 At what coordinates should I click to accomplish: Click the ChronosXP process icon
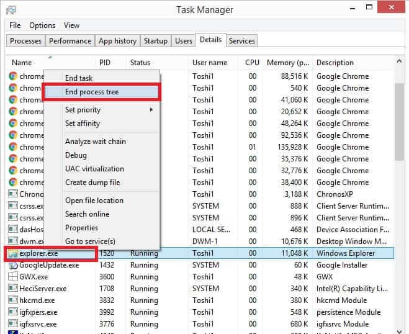[13, 194]
